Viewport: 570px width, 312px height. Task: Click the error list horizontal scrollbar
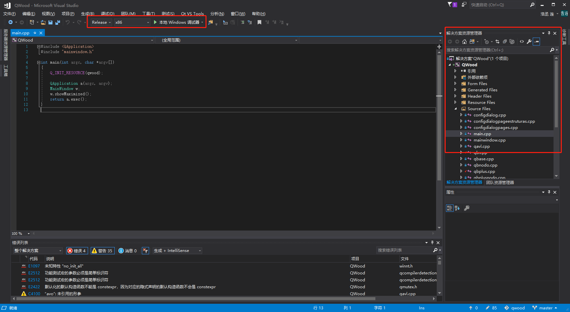[x=196, y=299]
